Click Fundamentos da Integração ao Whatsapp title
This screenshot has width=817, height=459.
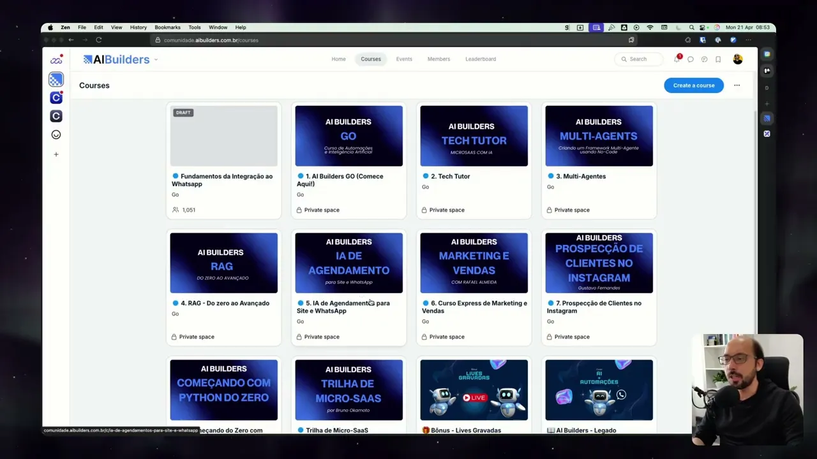coord(222,180)
